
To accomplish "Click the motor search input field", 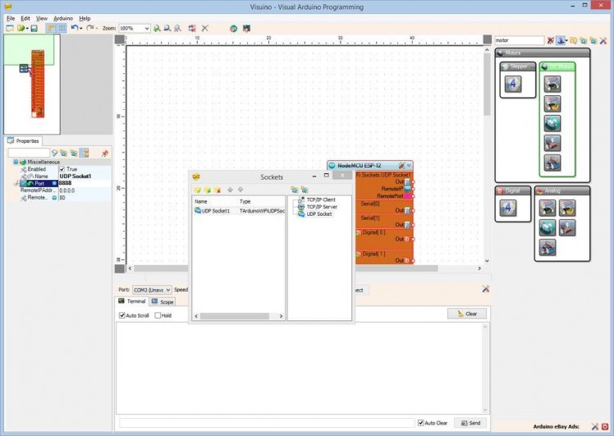I will pyautogui.click(x=518, y=40).
